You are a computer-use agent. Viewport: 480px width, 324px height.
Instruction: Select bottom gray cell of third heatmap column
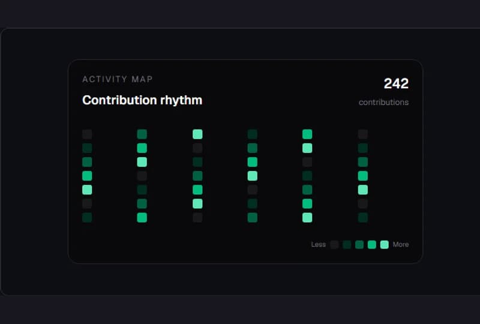[197, 217]
